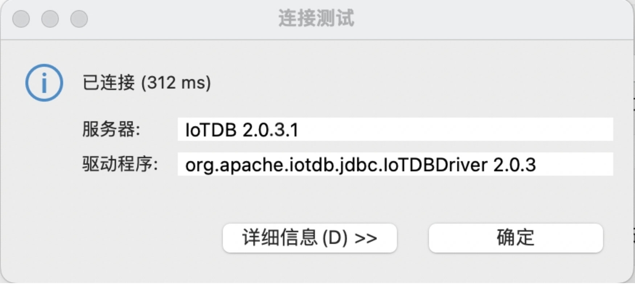
Task: Click the gray zoom window button
Action: tap(79, 19)
